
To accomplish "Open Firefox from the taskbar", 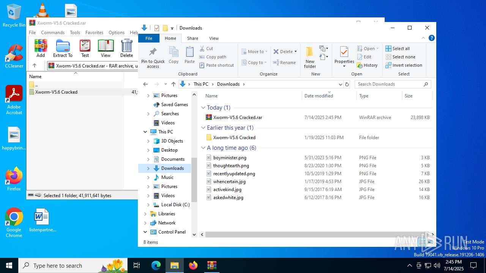I will click(193, 265).
